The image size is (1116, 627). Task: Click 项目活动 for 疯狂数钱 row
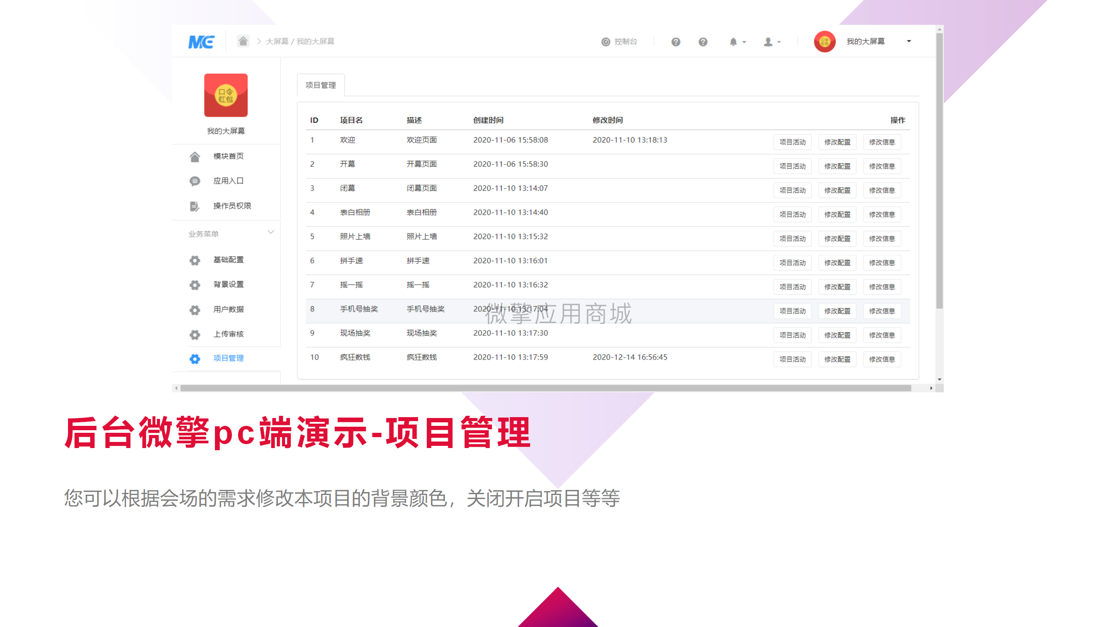pos(793,359)
